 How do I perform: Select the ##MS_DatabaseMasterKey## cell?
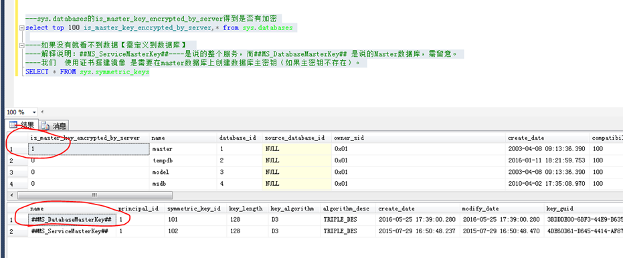coord(72,219)
